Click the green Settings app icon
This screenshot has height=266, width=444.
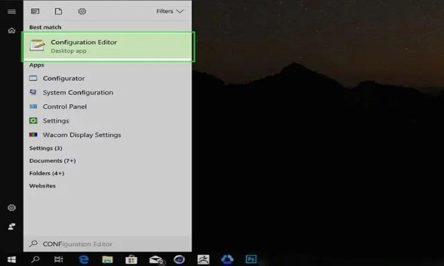(33, 121)
